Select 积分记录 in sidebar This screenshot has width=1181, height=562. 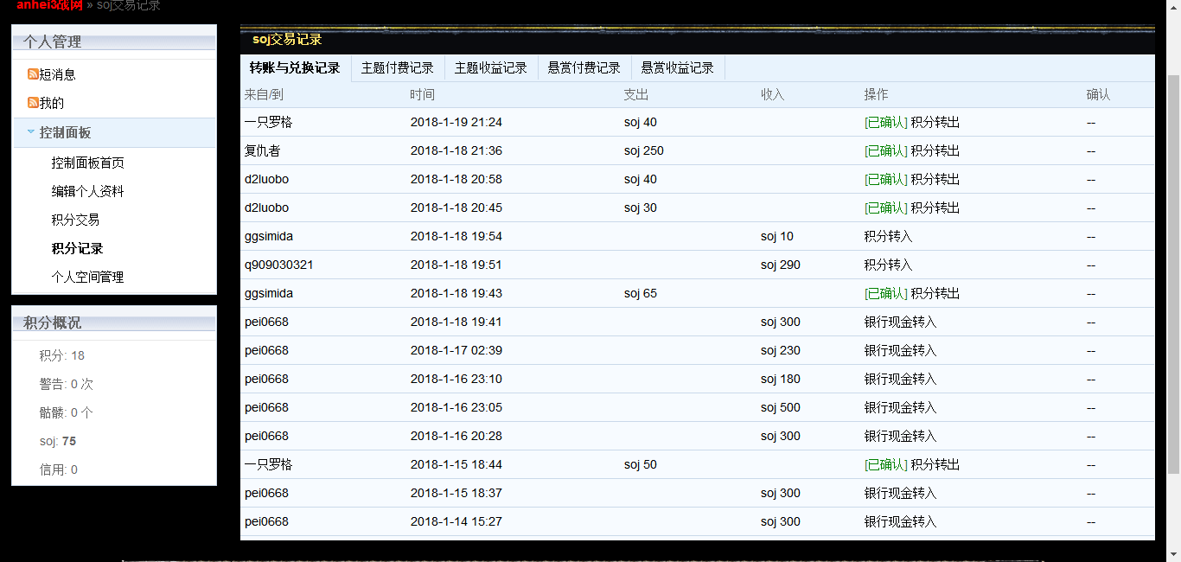click(x=77, y=248)
